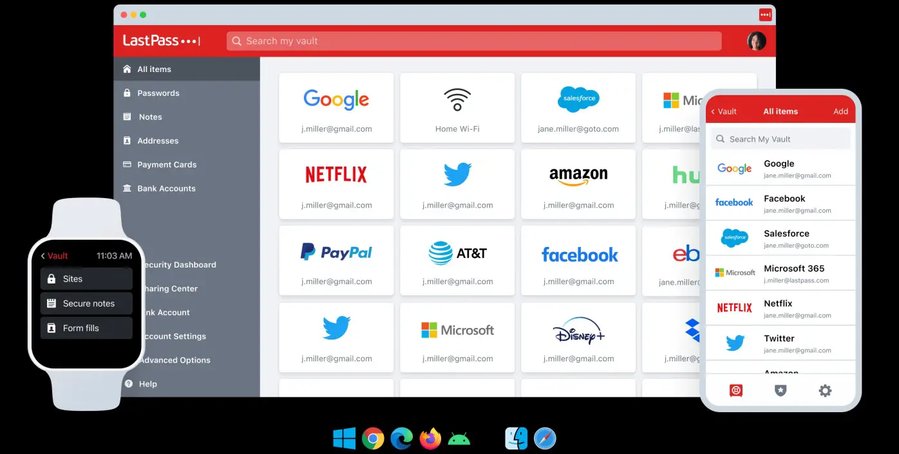Image resolution: width=899 pixels, height=454 pixels.
Task: Open Microsoft 365 entry on the phone
Action: [x=781, y=273]
